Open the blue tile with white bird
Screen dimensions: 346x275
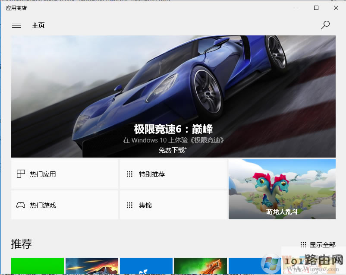pyautogui.click(x=146, y=266)
